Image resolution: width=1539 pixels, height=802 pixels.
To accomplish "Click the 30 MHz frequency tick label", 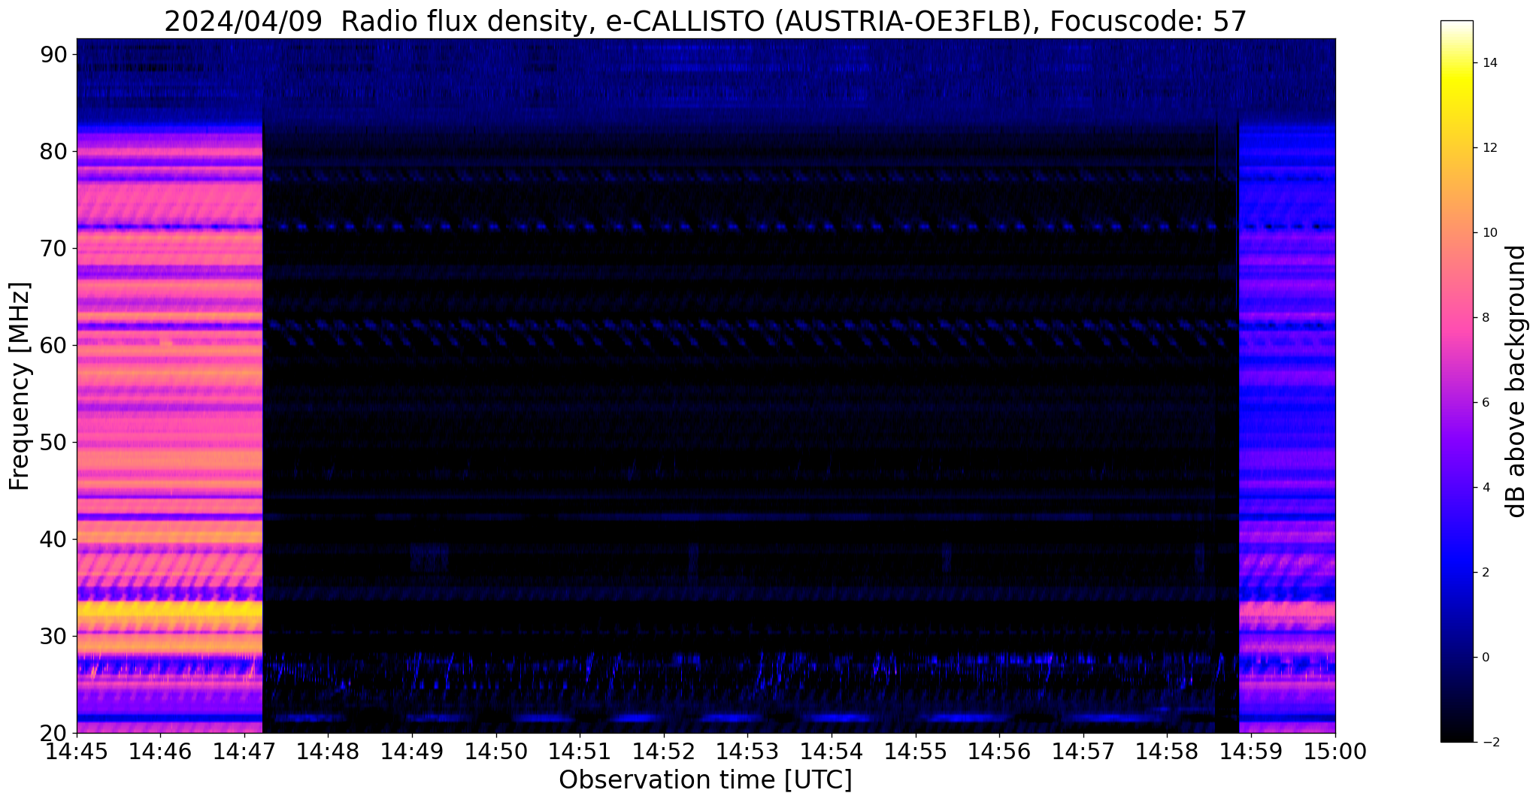I will (x=53, y=636).
